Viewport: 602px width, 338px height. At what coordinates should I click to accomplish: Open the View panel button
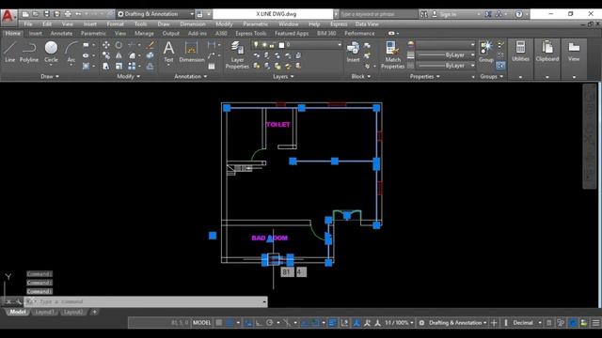(x=574, y=51)
